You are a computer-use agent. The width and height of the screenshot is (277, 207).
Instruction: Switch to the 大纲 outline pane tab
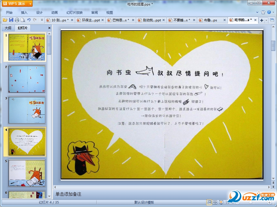click(x=8, y=28)
